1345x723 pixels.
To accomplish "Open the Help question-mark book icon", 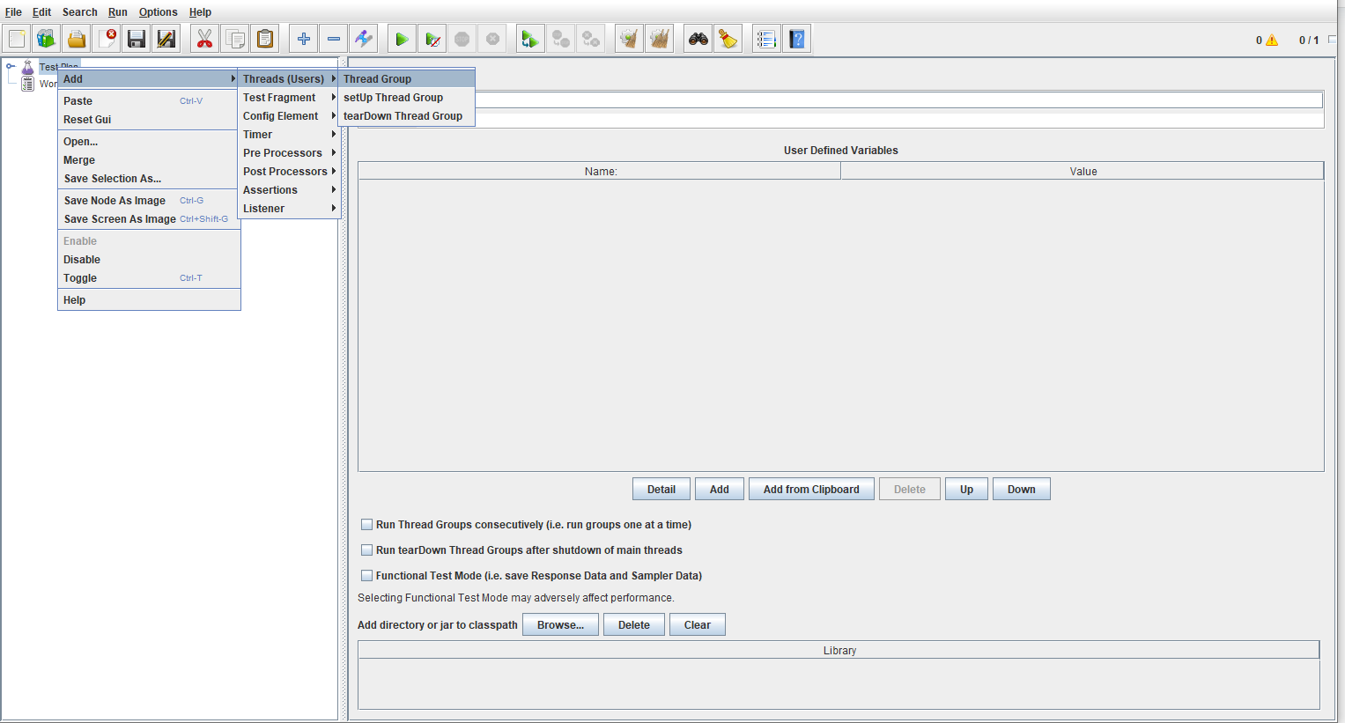I will pos(796,39).
